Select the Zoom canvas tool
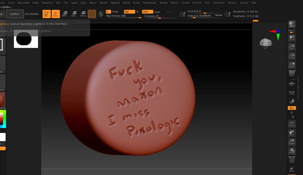 292,47
